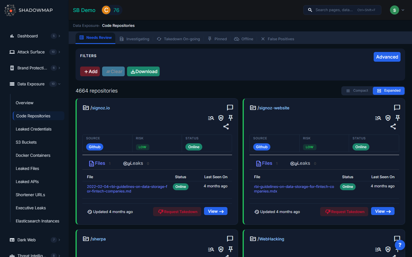This screenshot has width=412, height=257.
Task: Open the Dark Web sidebar section icon
Action: [x=11, y=240]
